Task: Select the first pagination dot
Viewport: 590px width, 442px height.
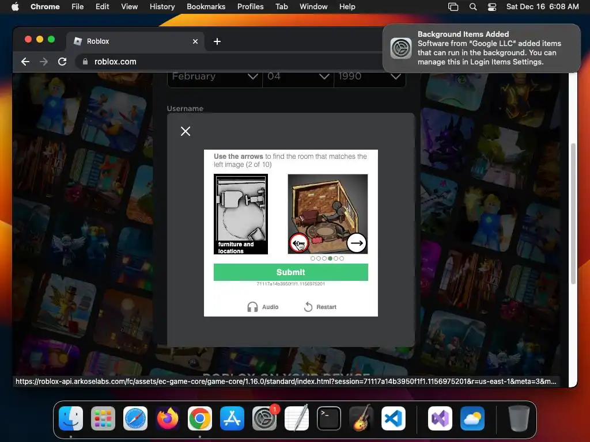Action: click(313, 258)
